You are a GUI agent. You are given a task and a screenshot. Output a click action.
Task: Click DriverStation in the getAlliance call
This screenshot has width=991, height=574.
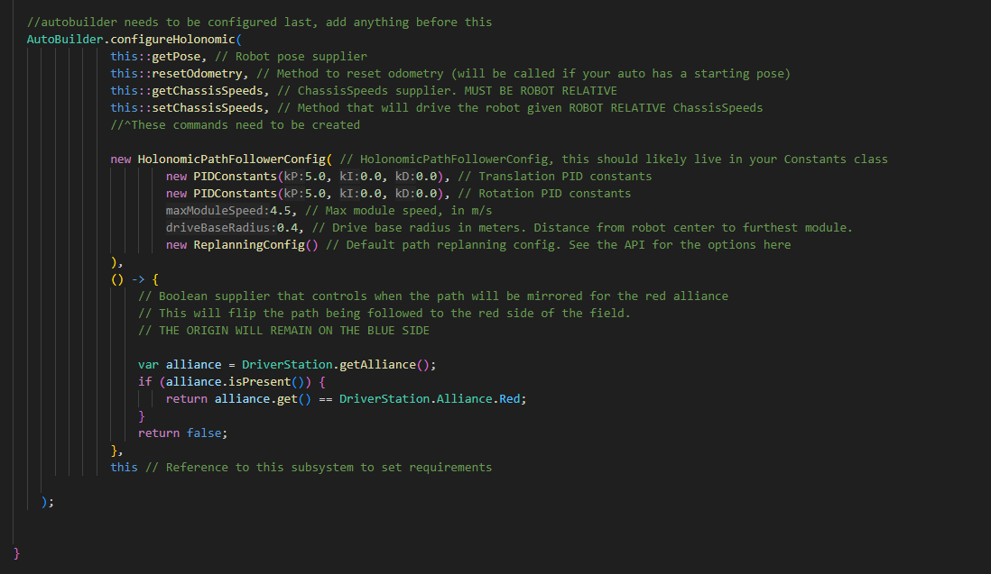[x=287, y=365]
